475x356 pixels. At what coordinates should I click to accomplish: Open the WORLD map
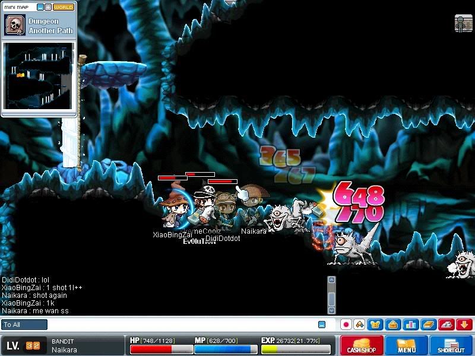(x=64, y=7)
